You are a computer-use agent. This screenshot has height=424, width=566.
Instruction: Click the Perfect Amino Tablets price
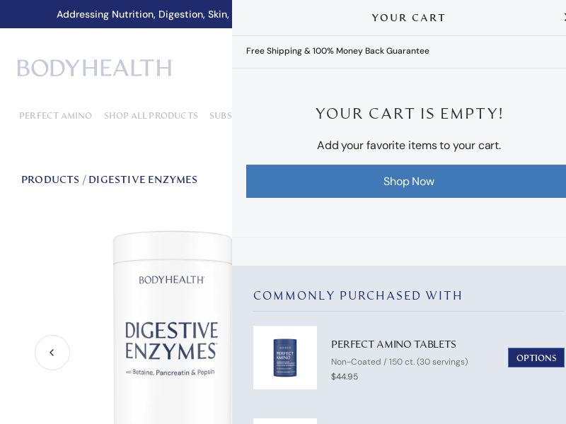tap(345, 377)
